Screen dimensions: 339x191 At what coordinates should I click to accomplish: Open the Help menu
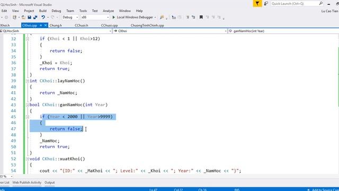click(139, 11)
